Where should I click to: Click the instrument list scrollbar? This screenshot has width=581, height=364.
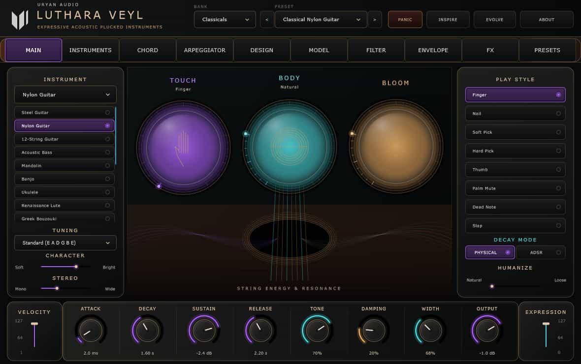[116, 136]
